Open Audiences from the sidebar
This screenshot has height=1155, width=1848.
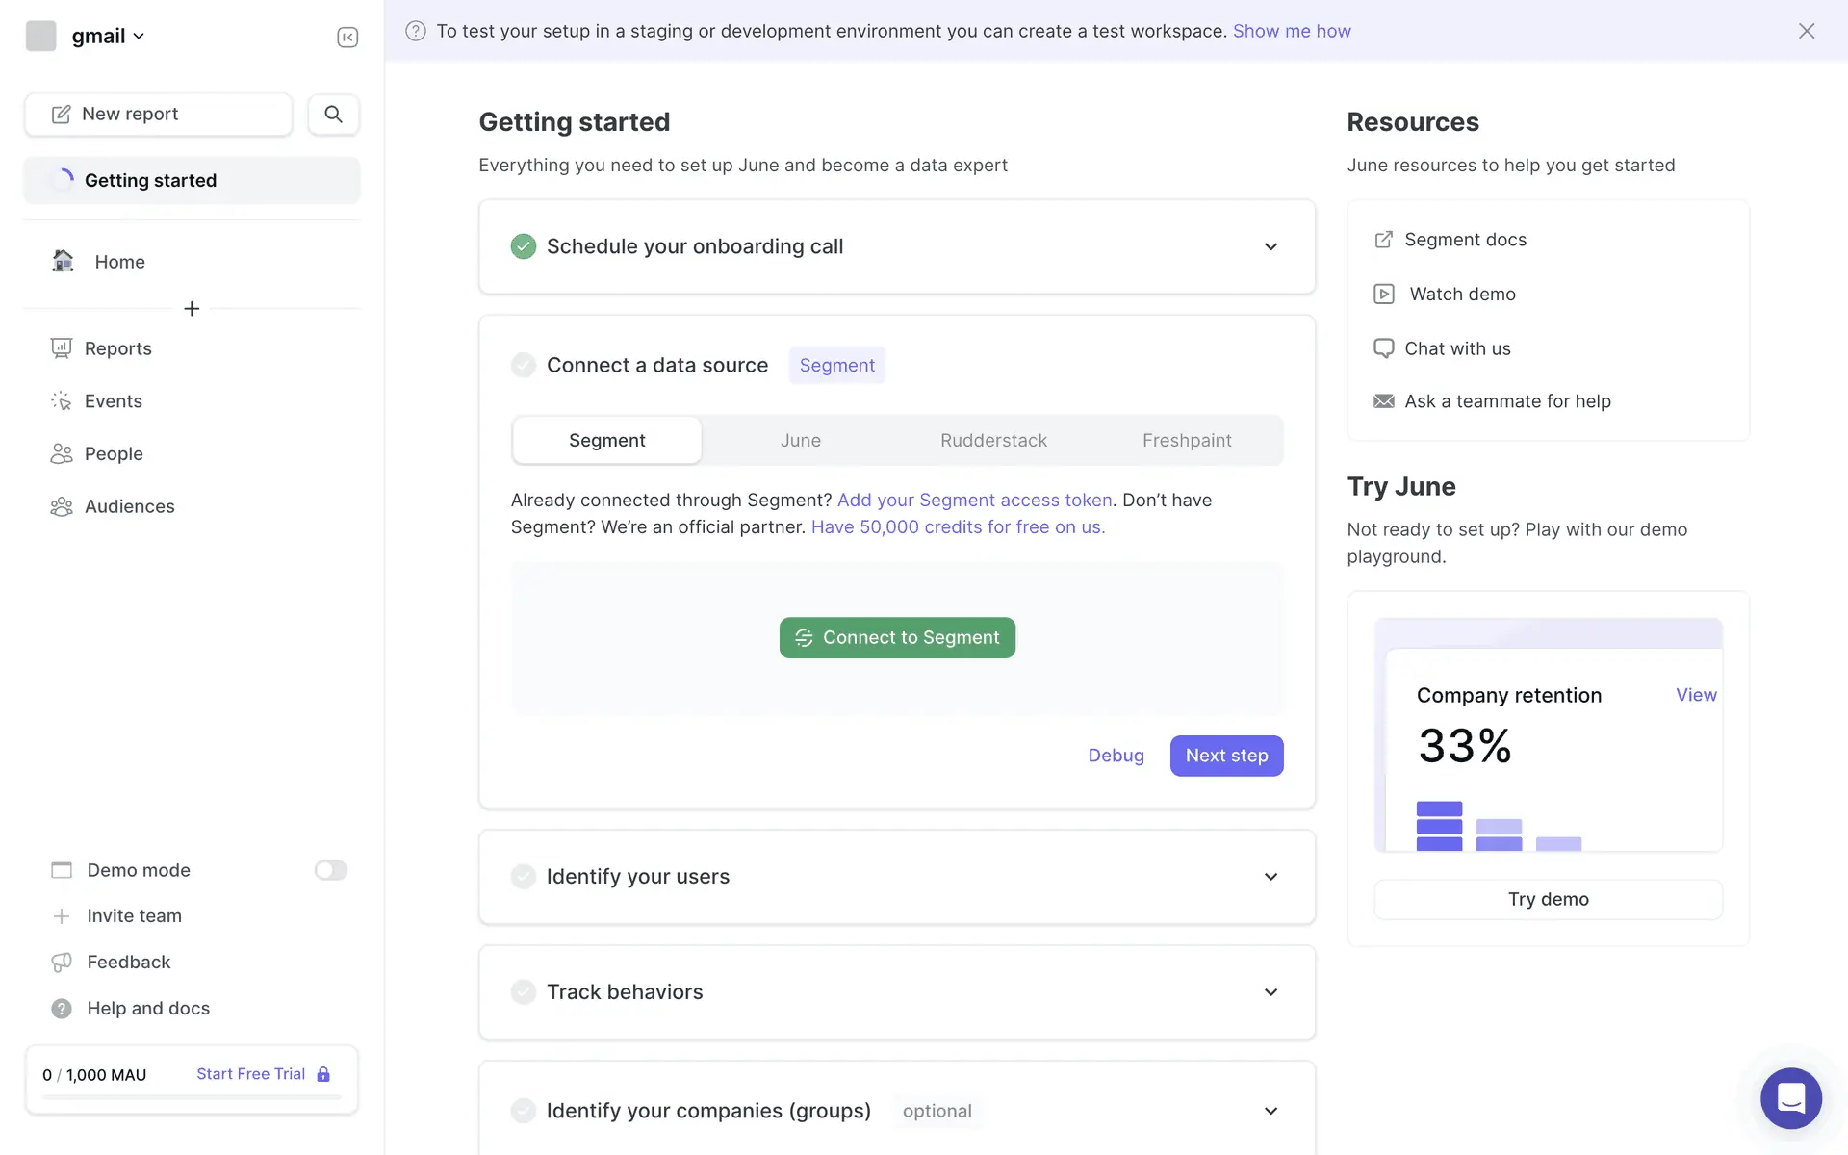pos(129,506)
